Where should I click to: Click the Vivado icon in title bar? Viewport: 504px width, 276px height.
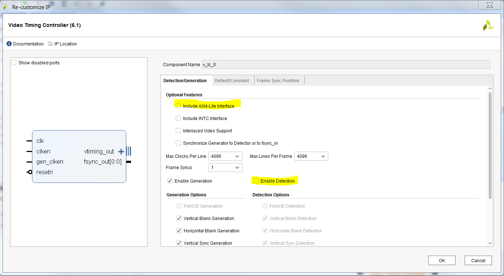[6, 7]
